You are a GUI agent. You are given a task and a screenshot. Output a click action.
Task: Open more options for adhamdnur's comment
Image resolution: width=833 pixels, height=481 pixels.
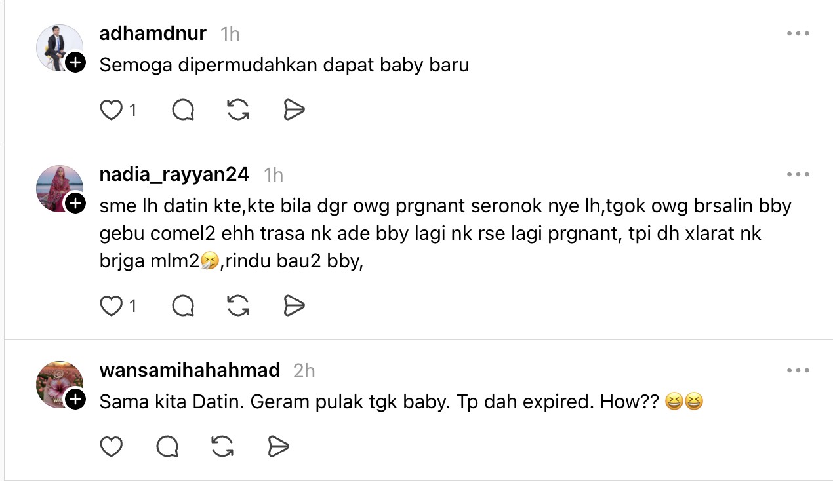click(x=798, y=34)
